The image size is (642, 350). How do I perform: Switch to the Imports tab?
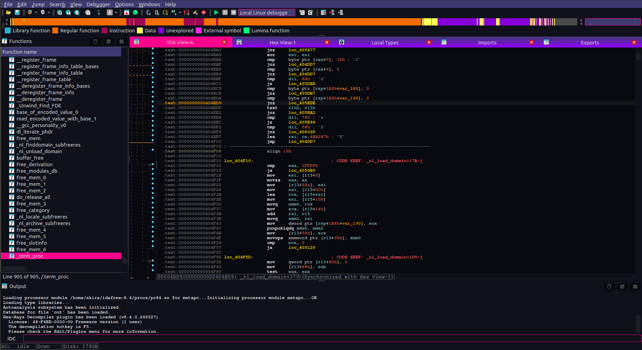pos(487,42)
